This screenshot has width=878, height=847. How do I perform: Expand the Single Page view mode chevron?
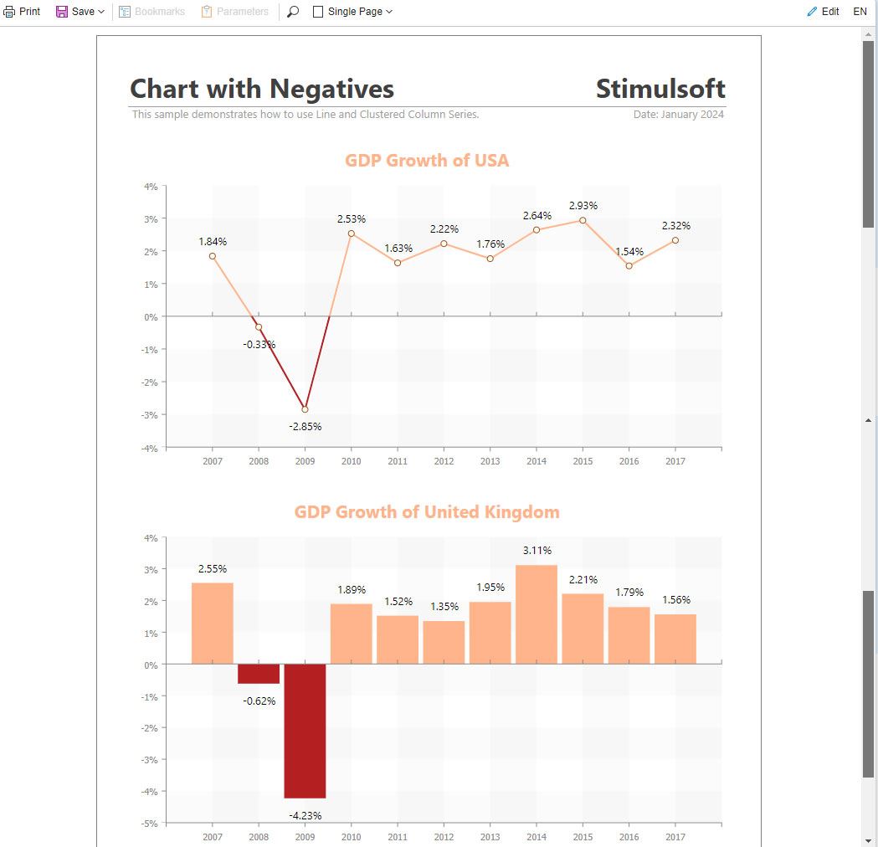coord(389,11)
